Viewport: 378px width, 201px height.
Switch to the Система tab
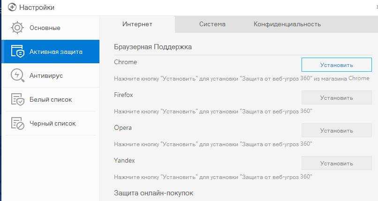[x=212, y=24]
